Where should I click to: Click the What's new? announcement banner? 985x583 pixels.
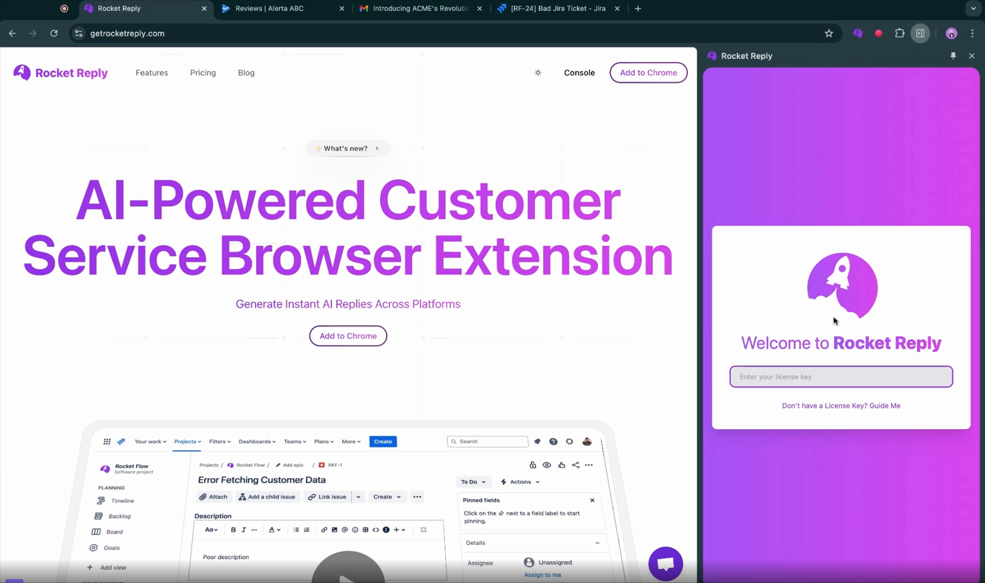(347, 148)
